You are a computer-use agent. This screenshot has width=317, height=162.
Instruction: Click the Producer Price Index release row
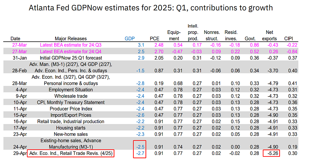coord(151,109)
